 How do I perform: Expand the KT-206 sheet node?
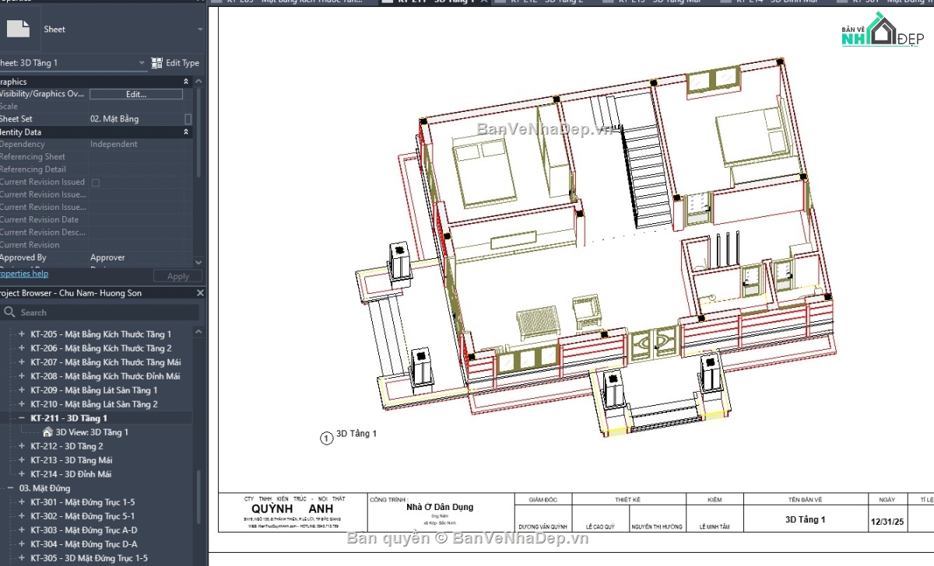pyautogui.click(x=22, y=348)
